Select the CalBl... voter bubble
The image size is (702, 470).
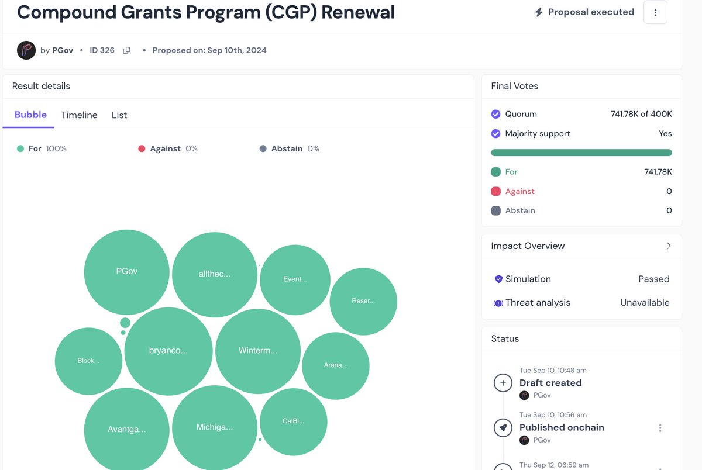point(294,421)
